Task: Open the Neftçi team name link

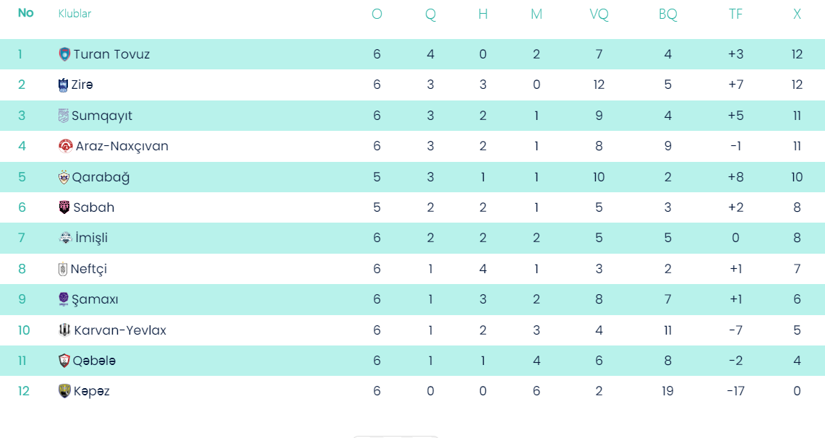Action: 89,269
